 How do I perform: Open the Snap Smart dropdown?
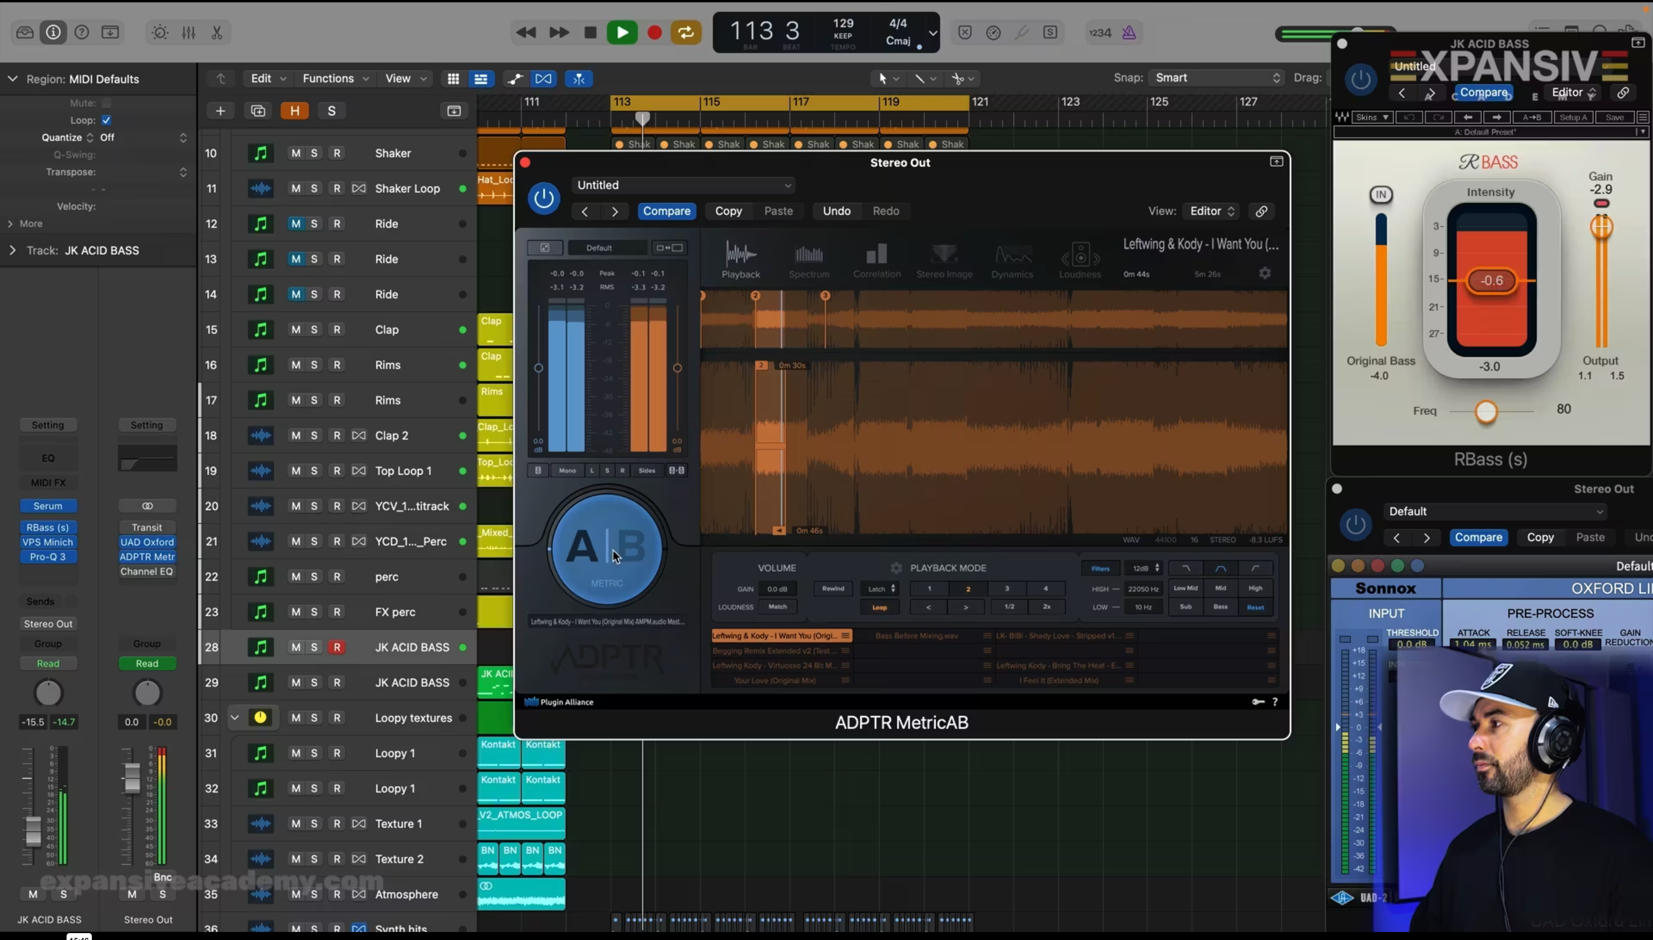pos(1217,77)
